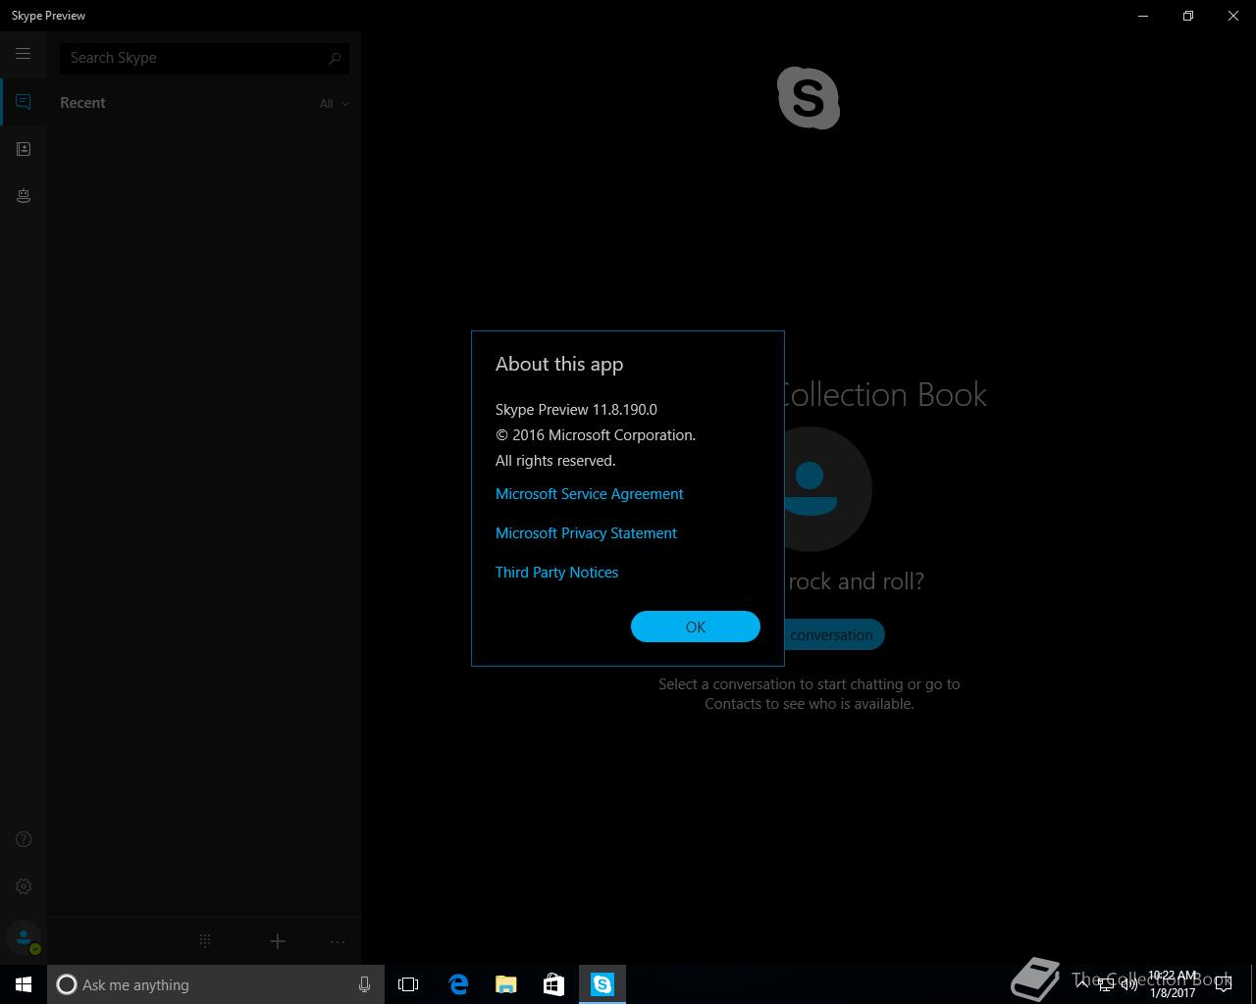Open Third Party Notices link
The width and height of the screenshot is (1256, 1004).
556,573
